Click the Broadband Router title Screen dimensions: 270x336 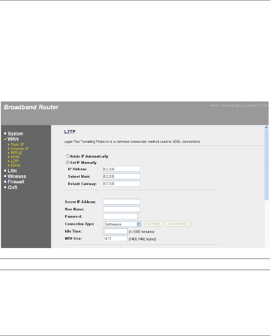(x=31, y=107)
